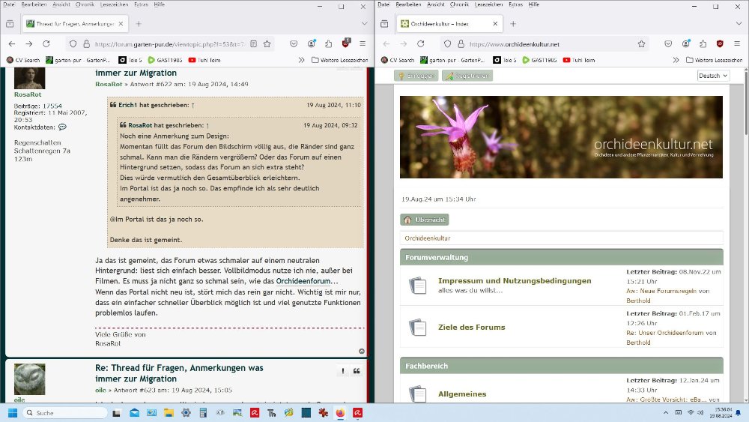Screen dimensions: 749x422
Task: Open the Deutsch language dropdown
Action: 713,76
